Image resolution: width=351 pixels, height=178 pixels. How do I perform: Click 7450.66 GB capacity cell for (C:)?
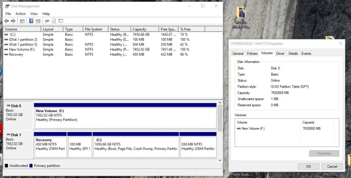[141, 34]
